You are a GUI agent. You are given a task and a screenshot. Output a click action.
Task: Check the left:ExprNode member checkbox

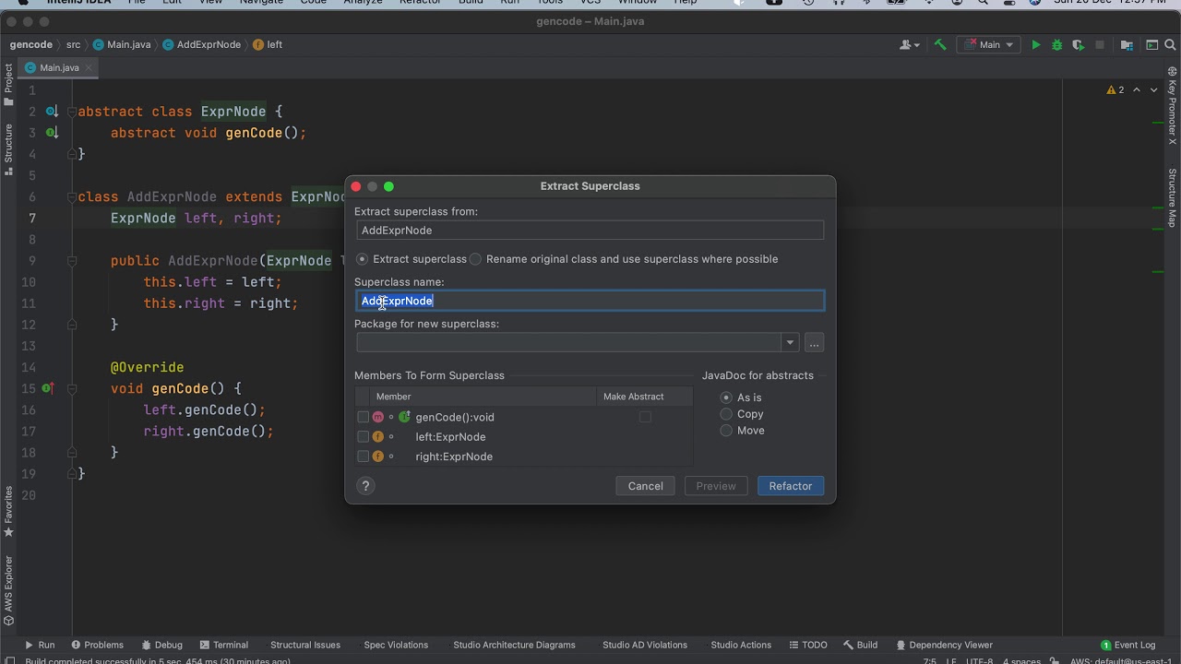[363, 437]
